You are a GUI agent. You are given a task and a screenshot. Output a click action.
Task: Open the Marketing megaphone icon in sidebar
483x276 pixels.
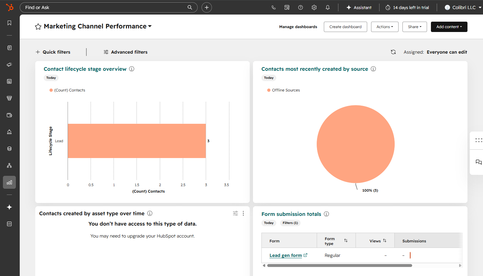point(9,64)
